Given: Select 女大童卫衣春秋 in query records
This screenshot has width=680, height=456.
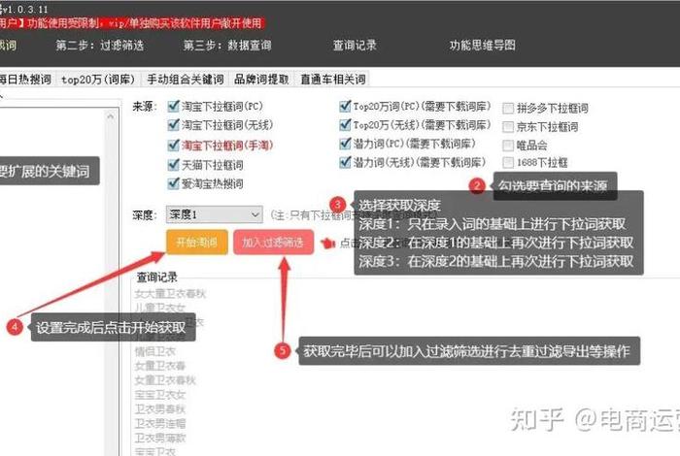Looking at the screenshot, I should [170, 294].
